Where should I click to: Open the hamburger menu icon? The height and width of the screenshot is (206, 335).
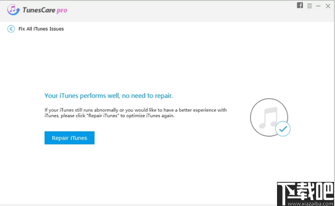(309, 6)
